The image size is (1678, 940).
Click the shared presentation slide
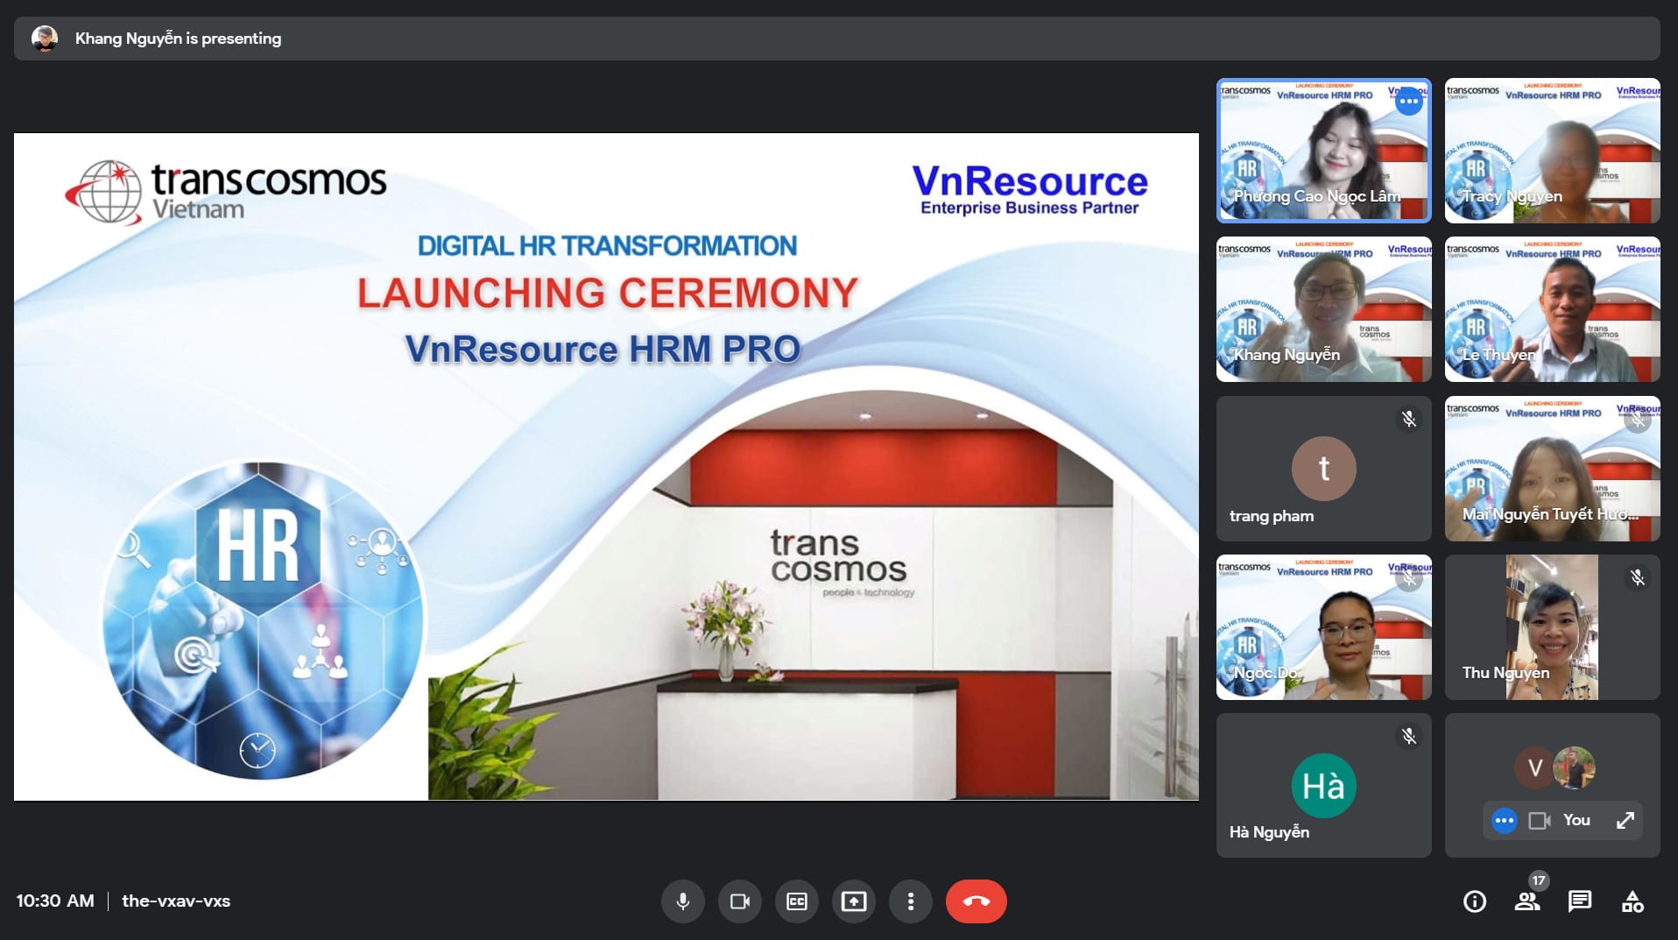606,467
